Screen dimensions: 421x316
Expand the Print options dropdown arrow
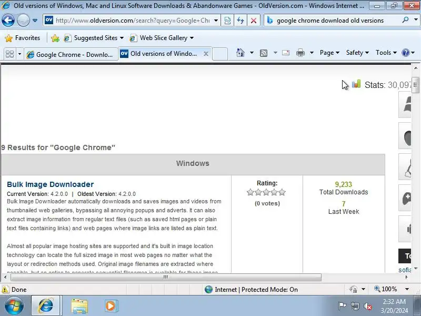pyautogui.click(x=312, y=53)
